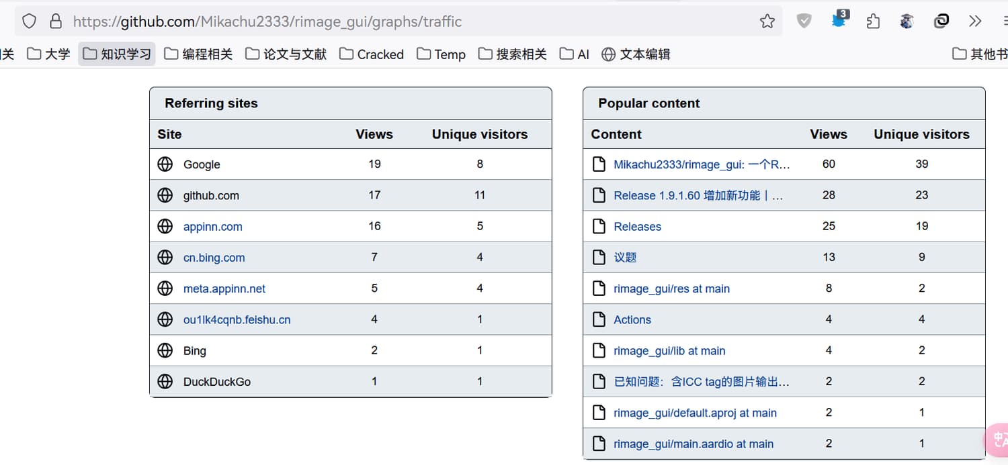
Task: Open the cn.bing.com referrer link
Action: 214,258
